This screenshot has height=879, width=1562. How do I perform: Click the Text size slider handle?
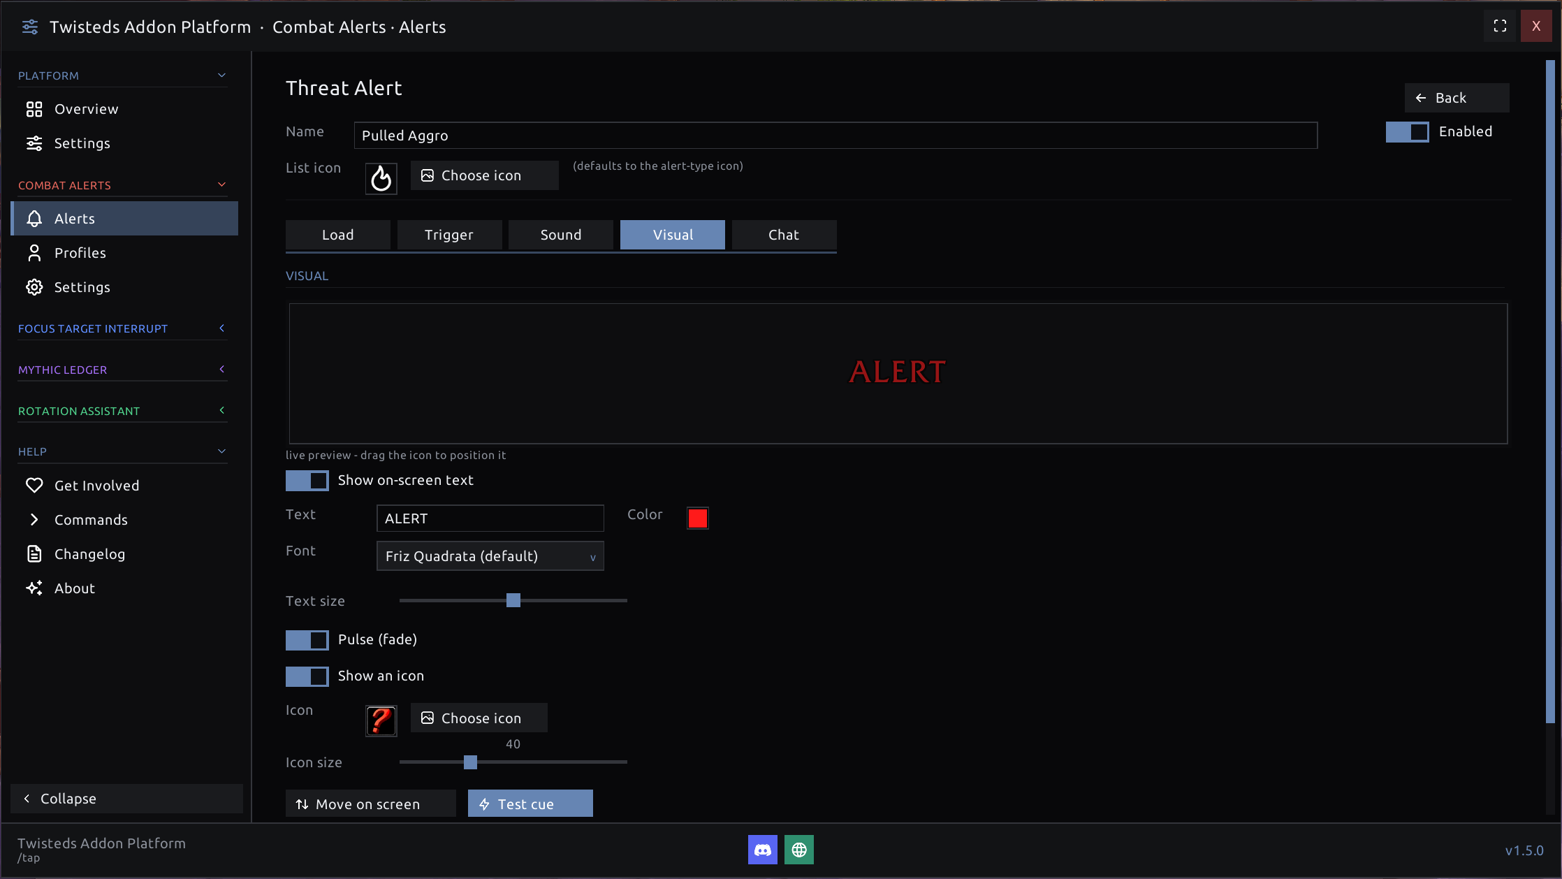click(513, 600)
